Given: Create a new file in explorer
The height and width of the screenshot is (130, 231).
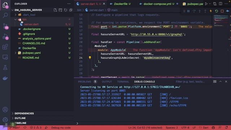Looking at the screenshot, I should (55, 10).
